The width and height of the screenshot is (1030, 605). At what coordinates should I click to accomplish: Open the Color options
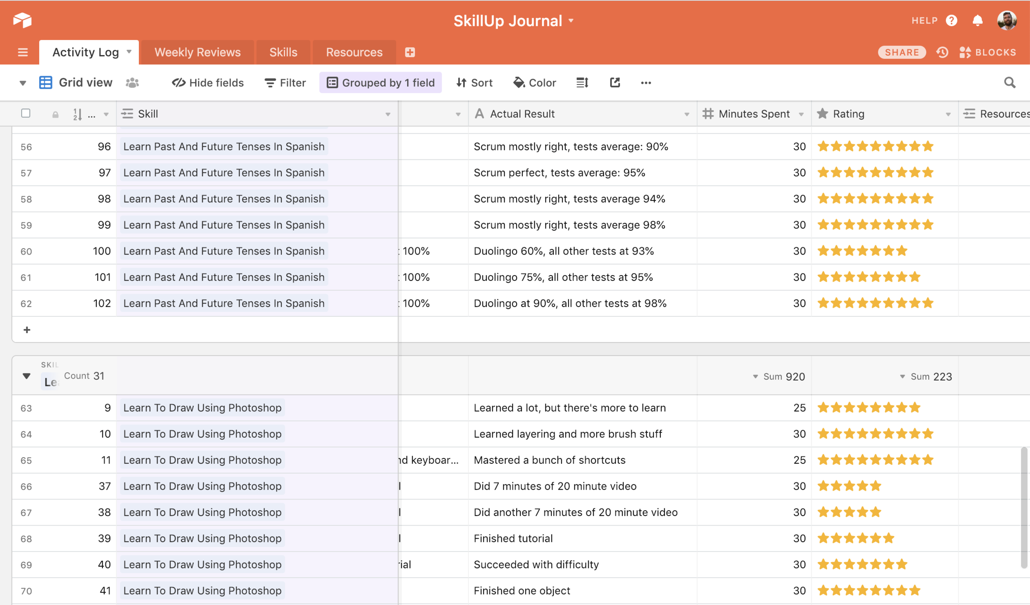pos(535,83)
